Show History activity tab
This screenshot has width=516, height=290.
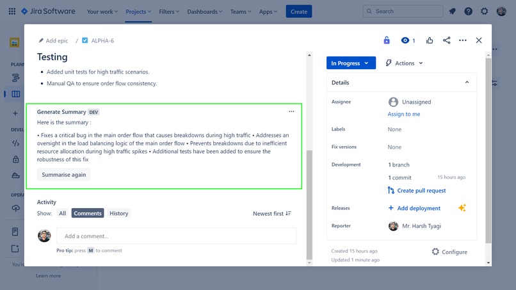click(x=119, y=213)
